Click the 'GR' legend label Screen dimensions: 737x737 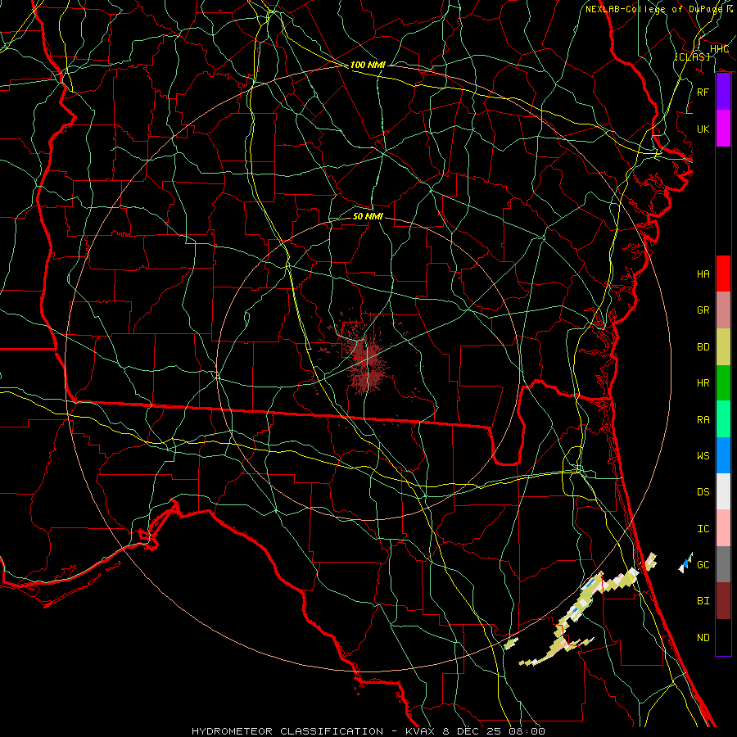pos(703,310)
